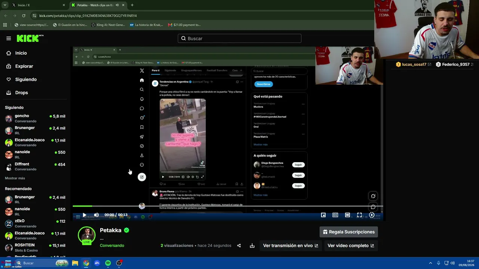Open File Explorer from the taskbar

(75, 263)
